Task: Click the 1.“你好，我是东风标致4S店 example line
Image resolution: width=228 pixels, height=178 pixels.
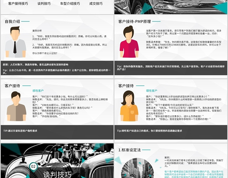Action: (x=69, y=38)
